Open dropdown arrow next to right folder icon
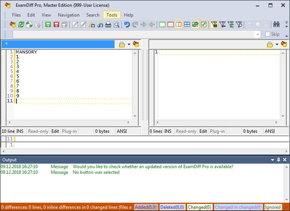The image size is (290, 211). (x=277, y=44)
